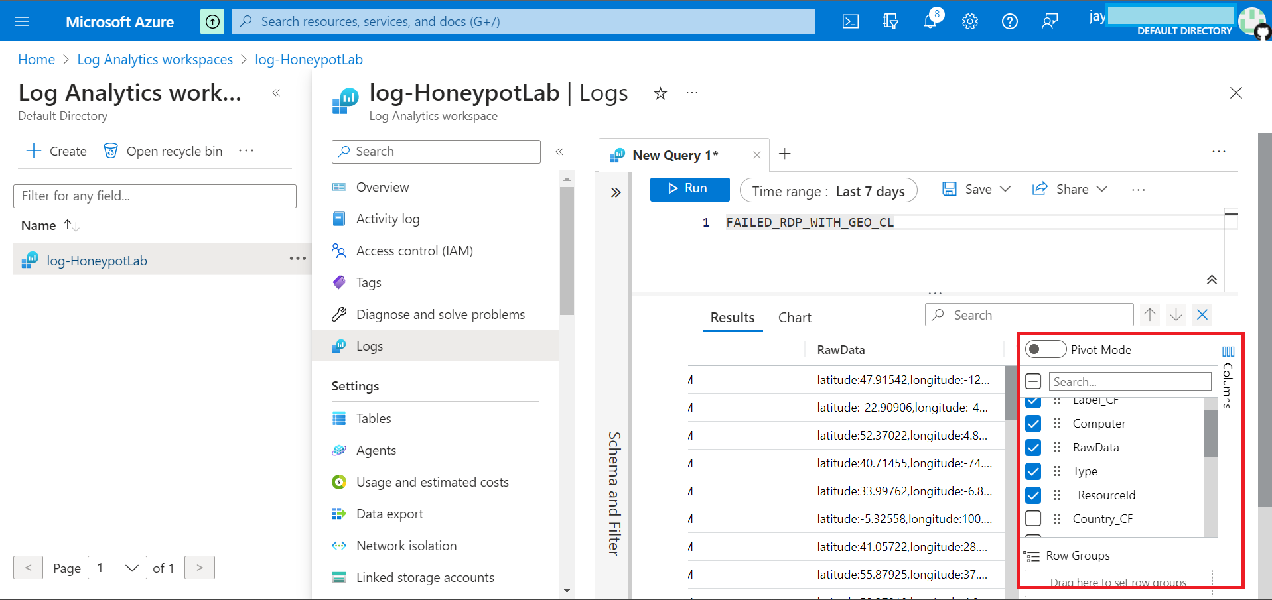Click the Filter for any field box

coord(155,196)
